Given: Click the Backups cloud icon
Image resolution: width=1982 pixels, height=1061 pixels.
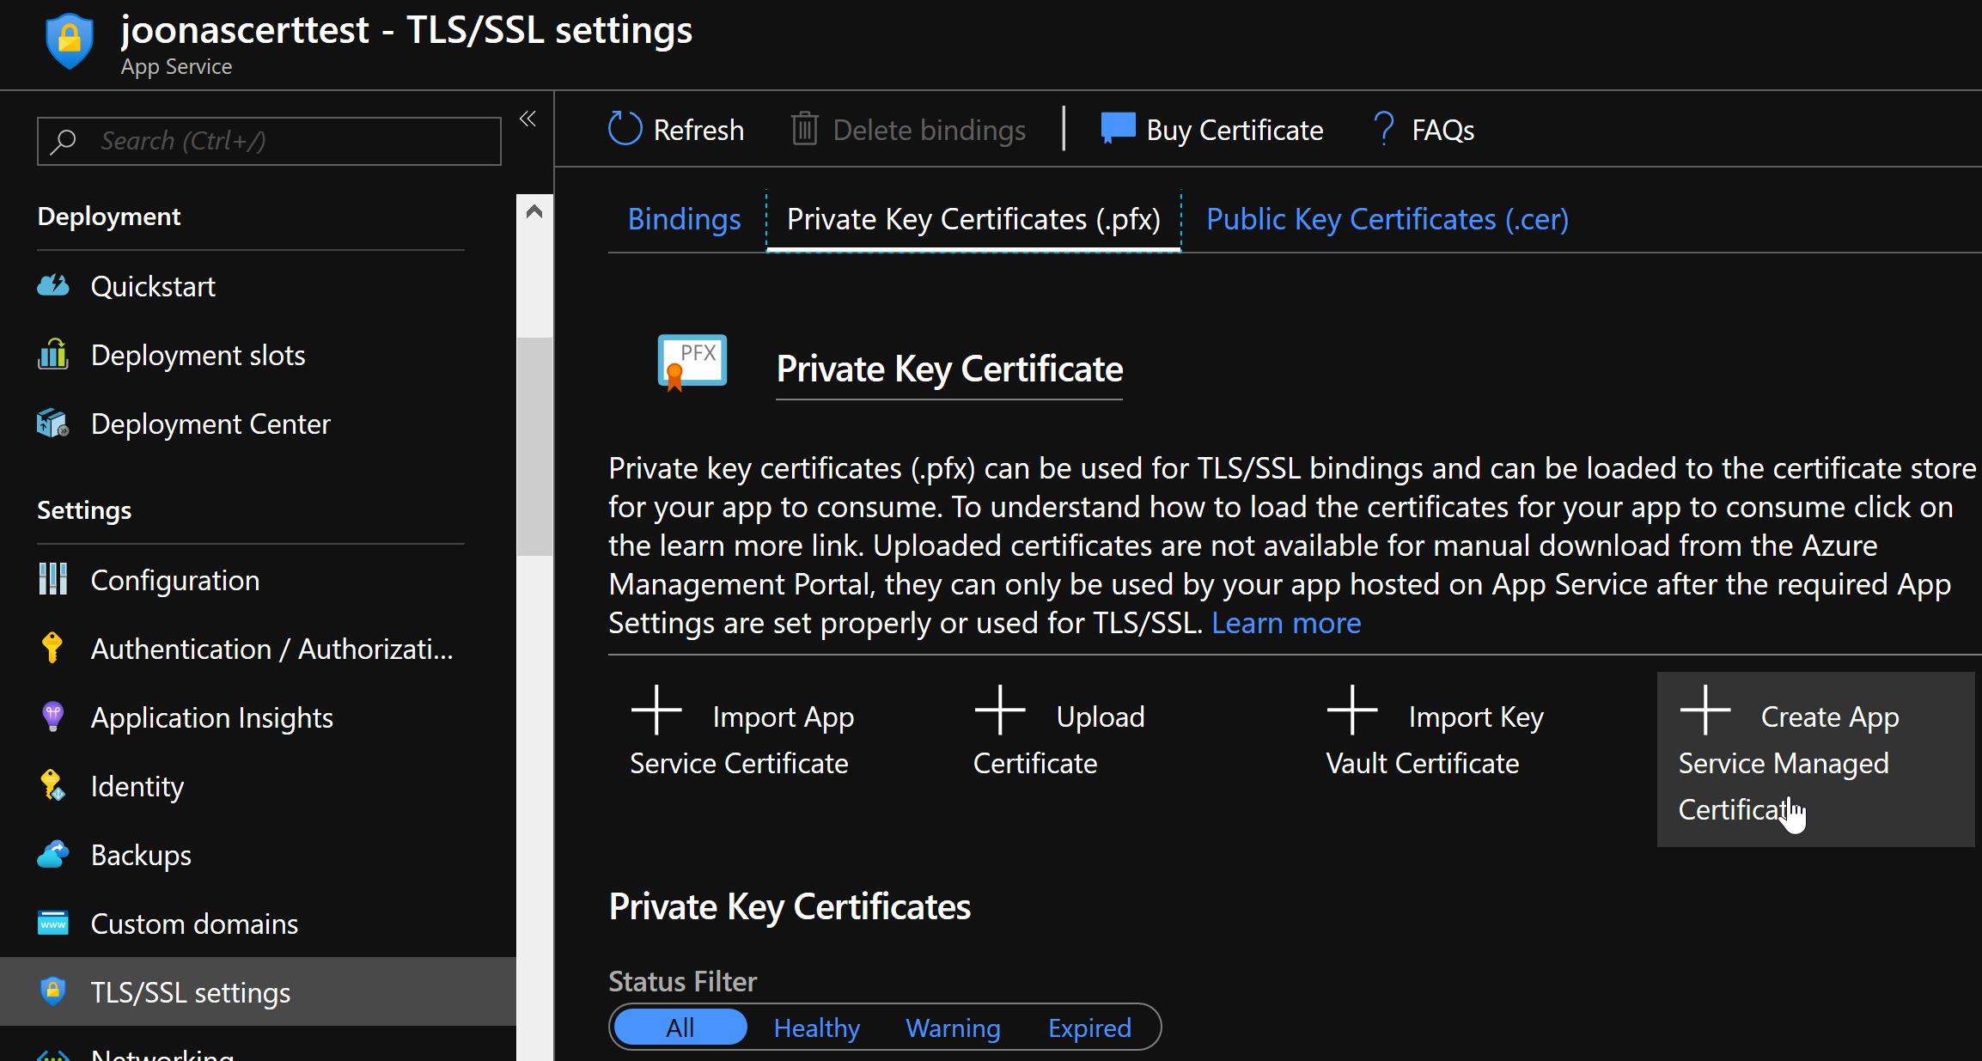Looking at the screenshot, I should click(x=52, y=854).
